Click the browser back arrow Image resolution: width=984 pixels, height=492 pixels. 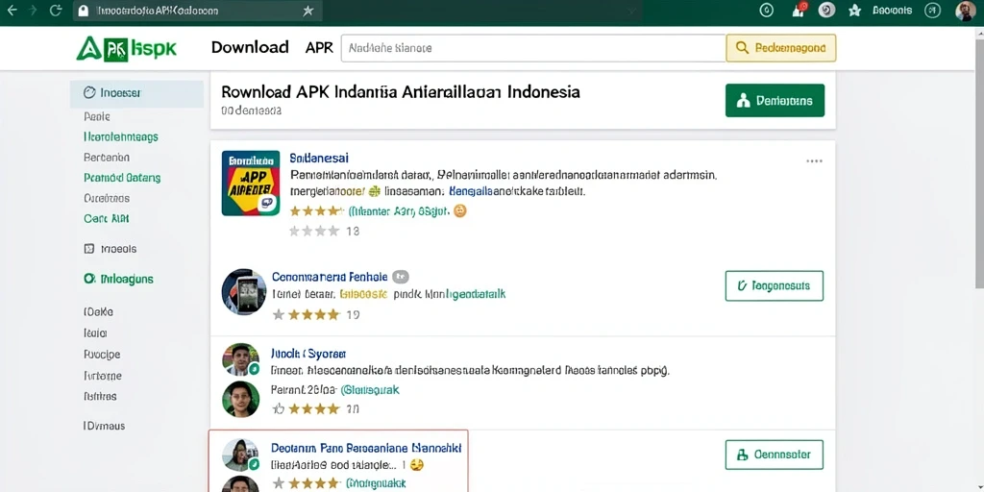click(x=12, y=10)
